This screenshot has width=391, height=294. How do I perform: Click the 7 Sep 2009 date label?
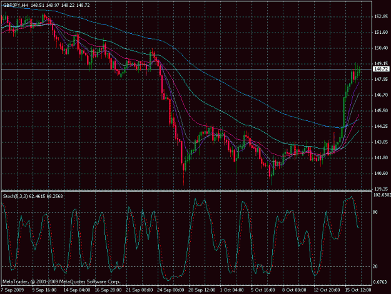pos(13,290)
